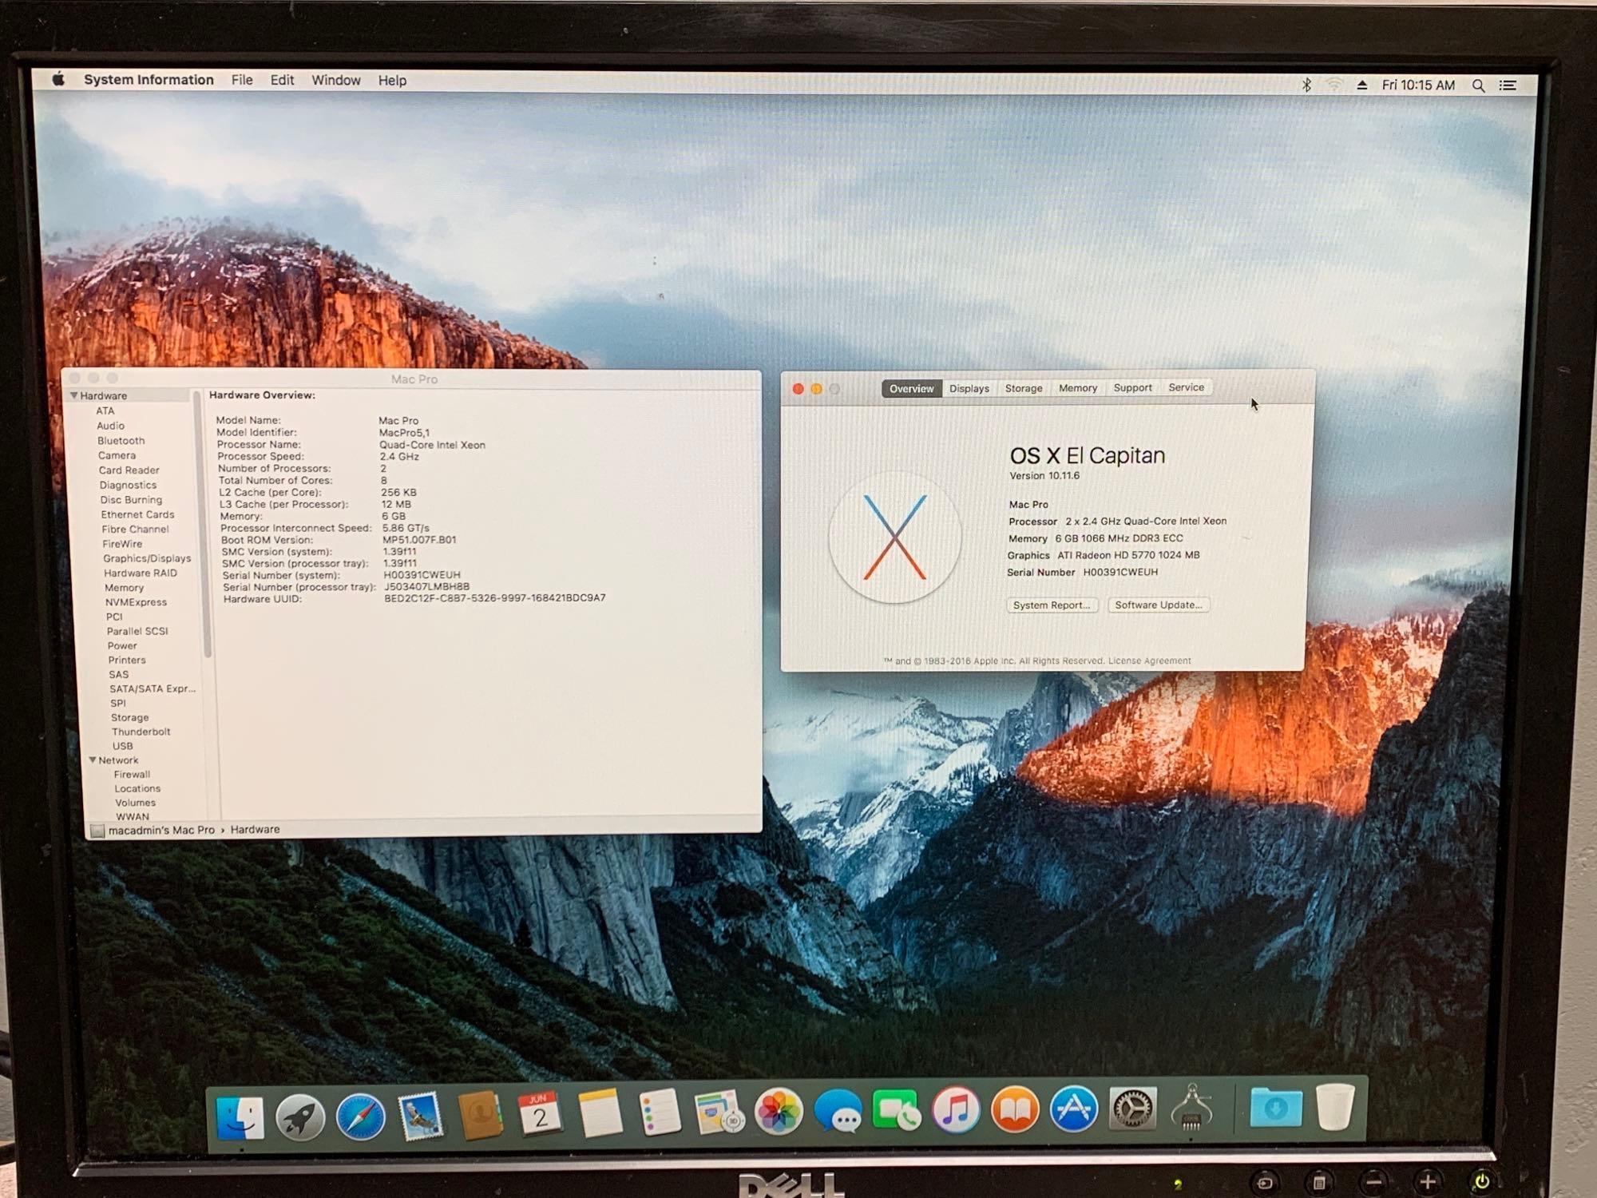Select Audio in the sidebar
1597x1198 pixels.
pos(110,426)
